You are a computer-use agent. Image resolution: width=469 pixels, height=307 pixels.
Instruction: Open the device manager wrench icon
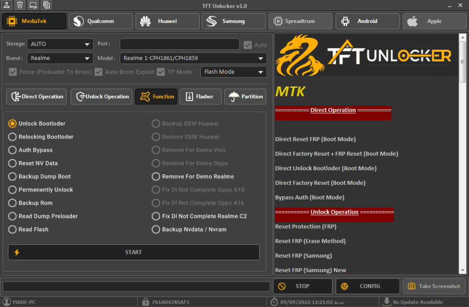(33, 5)
